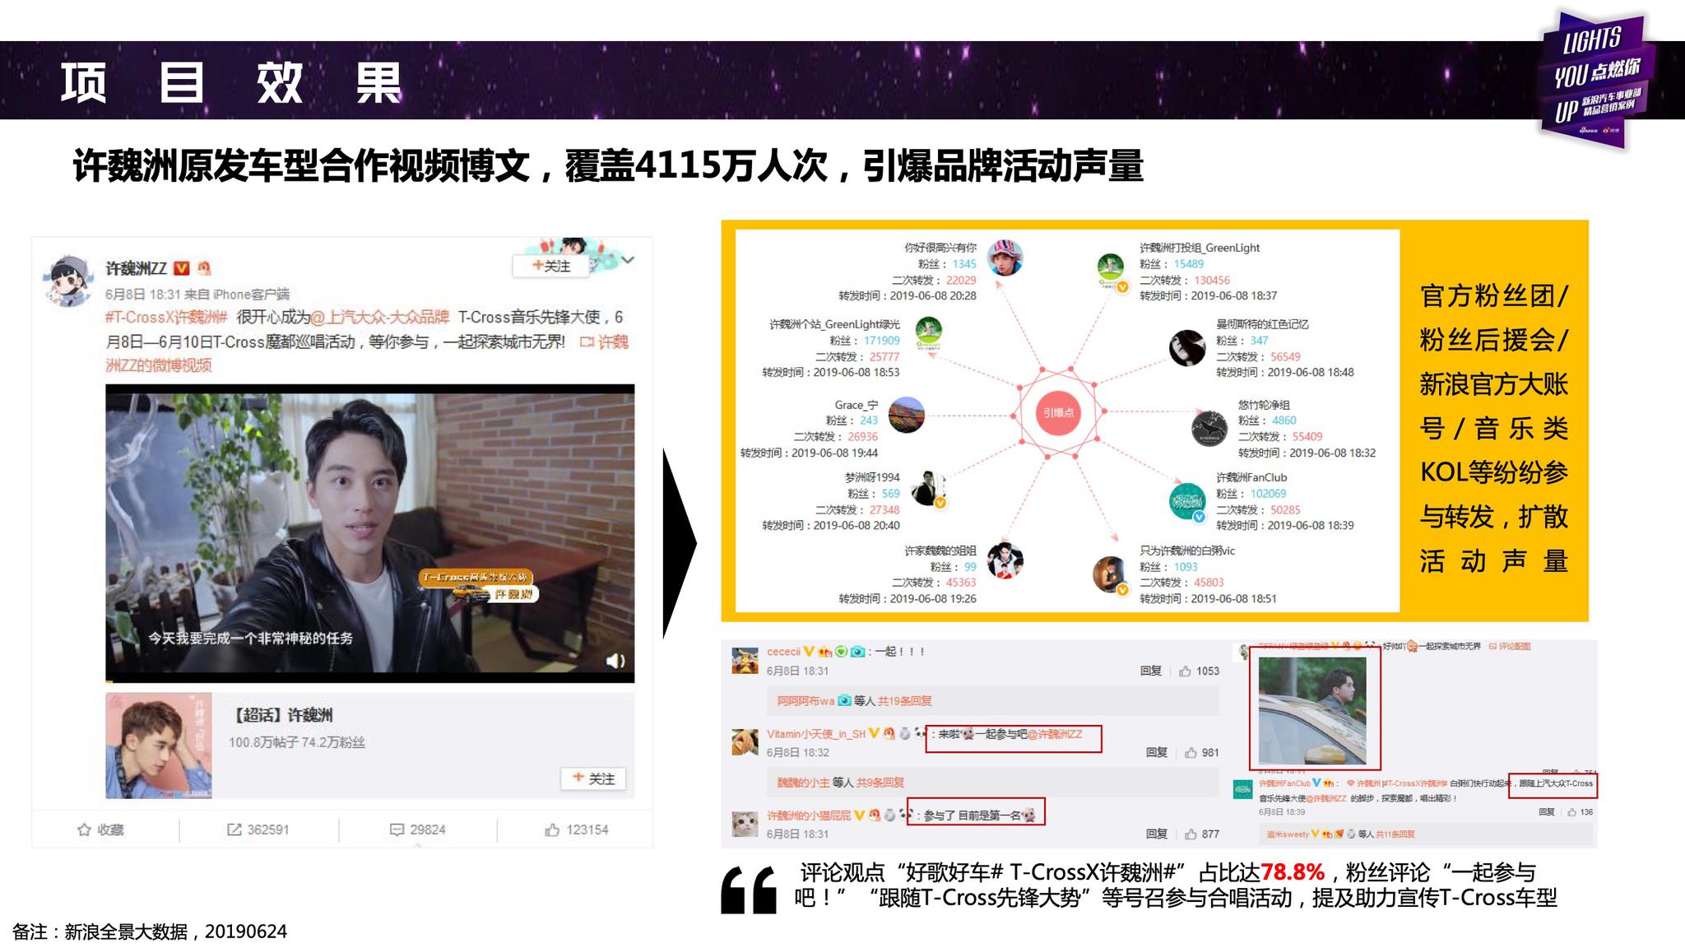Click the 收藏 star icon
The image size is (1685, 948).
[84, 829]
